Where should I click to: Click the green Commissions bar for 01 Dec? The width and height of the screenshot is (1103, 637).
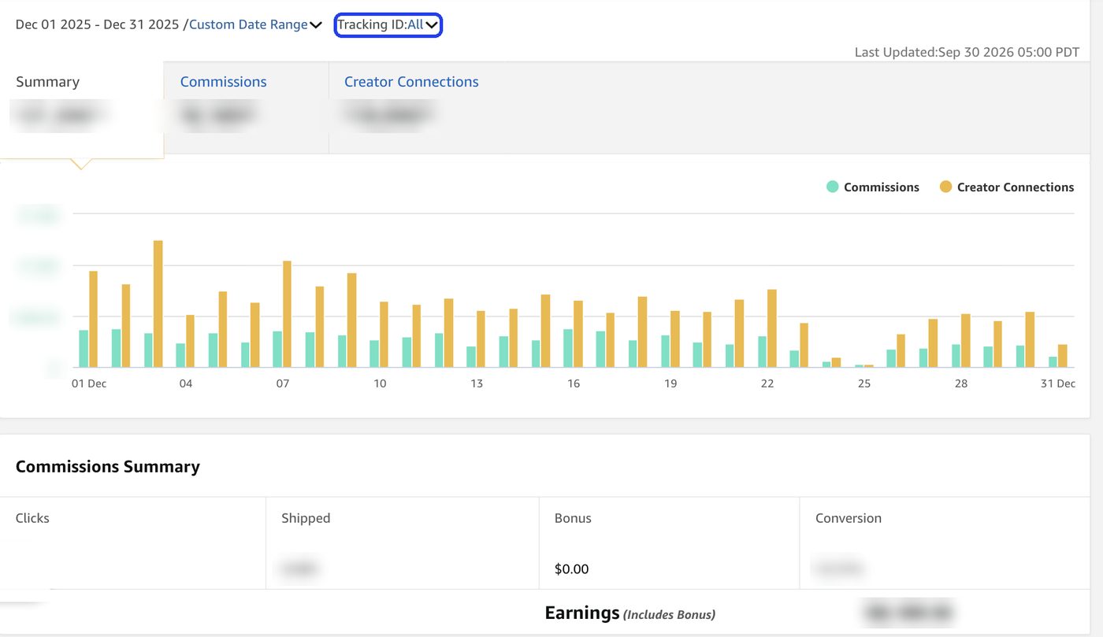(x=84, y=348)
